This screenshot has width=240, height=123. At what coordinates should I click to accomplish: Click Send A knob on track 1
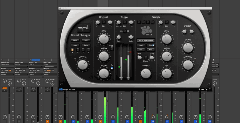5,81
